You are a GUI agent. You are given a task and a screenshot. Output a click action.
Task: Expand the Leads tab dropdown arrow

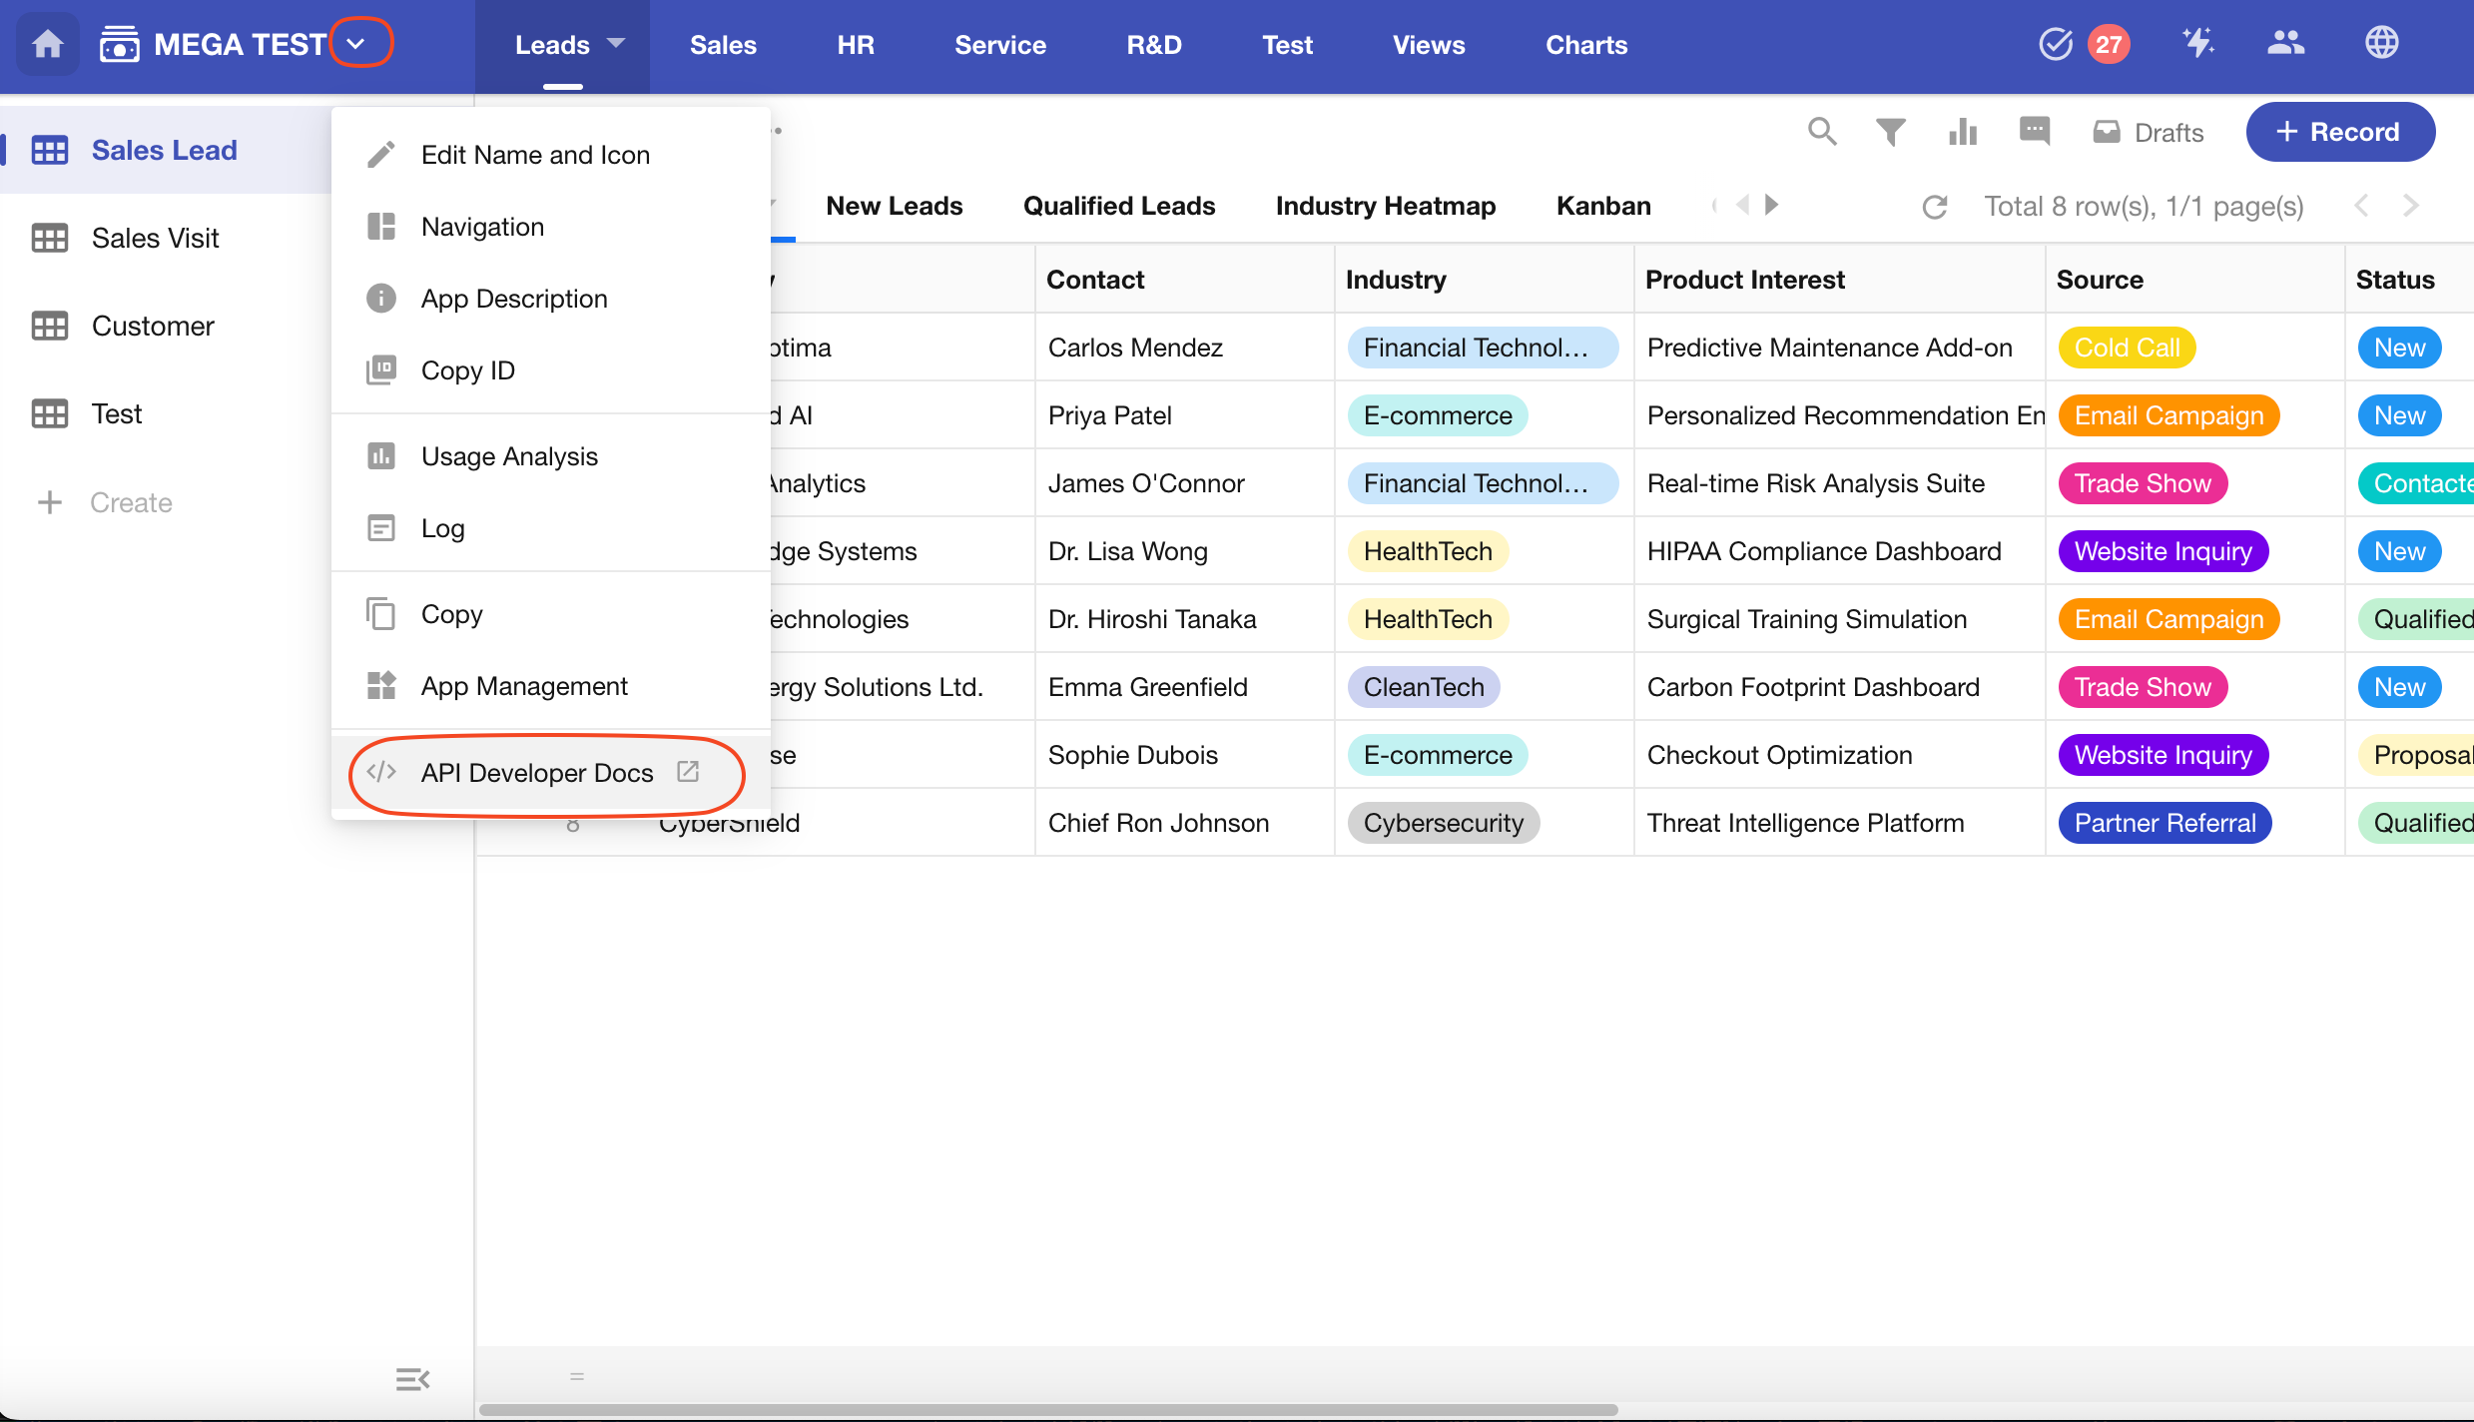[x=616, y=44]
